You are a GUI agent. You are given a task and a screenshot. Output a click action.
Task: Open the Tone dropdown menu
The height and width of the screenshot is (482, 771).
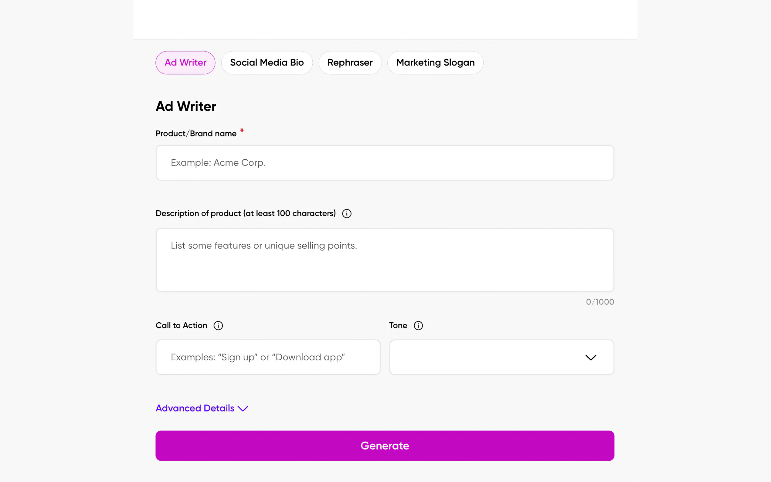point(501,357)
